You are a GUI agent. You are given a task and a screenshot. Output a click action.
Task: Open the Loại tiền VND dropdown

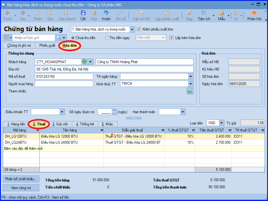(222, 123)
